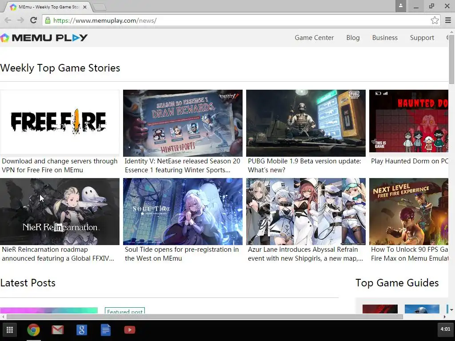Image resolution: width=455 pixels, height=341 pixels.
Task: Click the Top Game Guides heading
Action: pyautogui.click(x=397, y=283)
